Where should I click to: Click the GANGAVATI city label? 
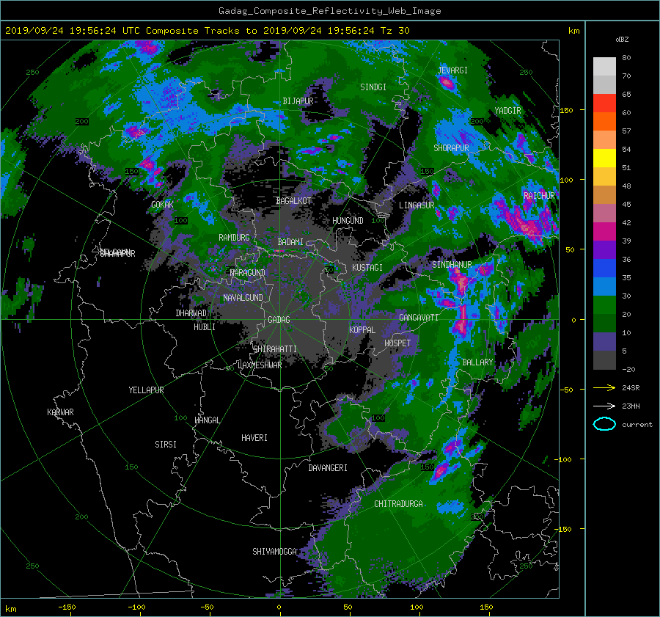coord(419,318)
